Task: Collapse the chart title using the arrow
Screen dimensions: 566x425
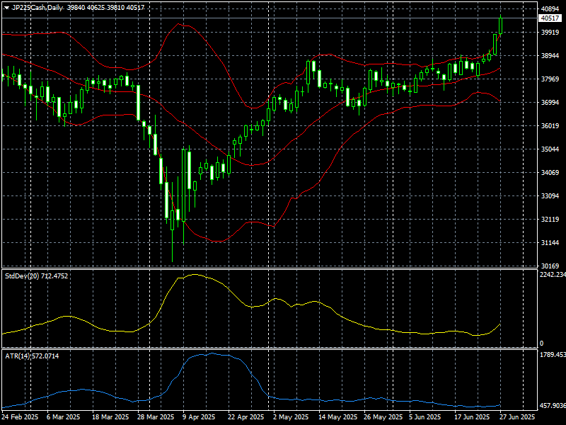Action: pyautogui.click(x=7, y=6)
